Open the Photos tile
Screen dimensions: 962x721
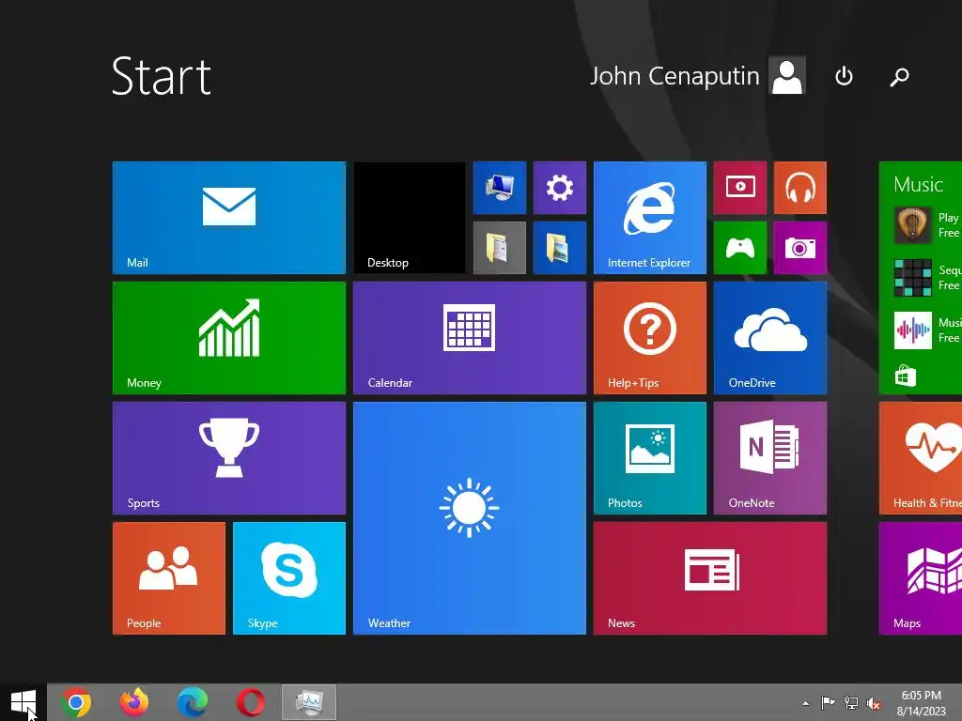click(x=650, y=458)
